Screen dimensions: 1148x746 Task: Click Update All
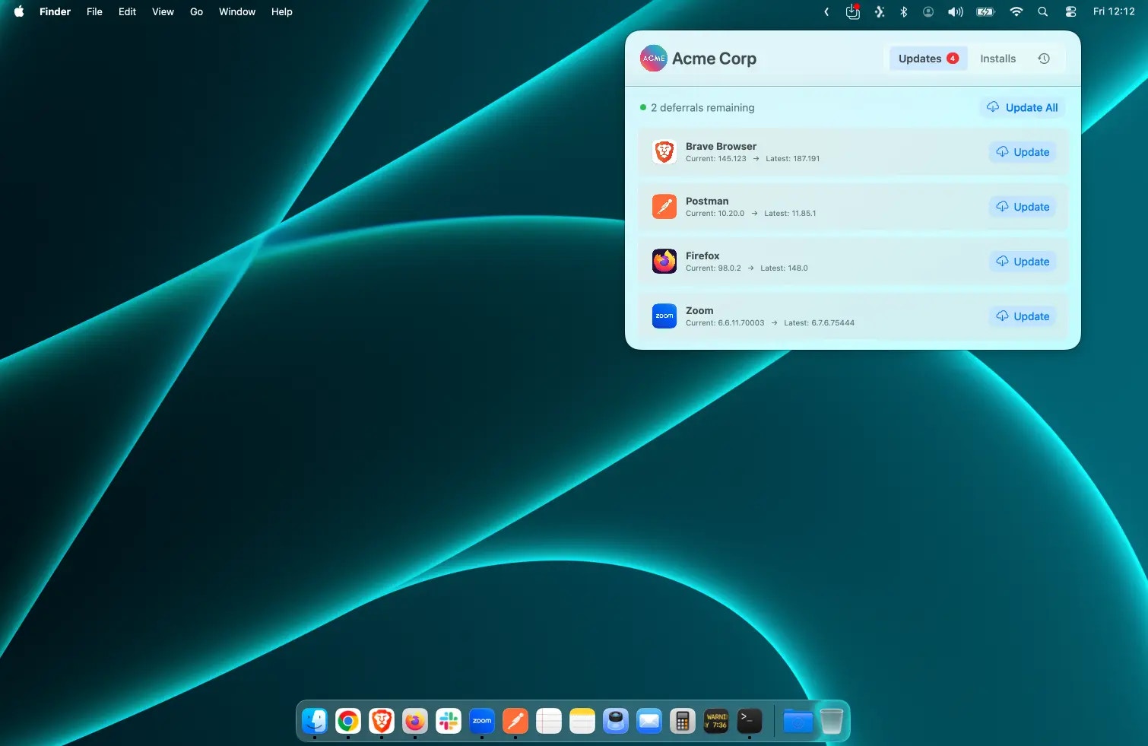coord(1022,107)
